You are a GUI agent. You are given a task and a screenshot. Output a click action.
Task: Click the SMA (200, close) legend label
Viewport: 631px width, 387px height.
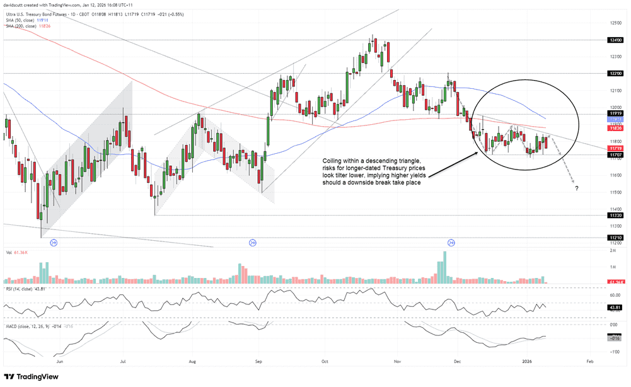point(21,26)
